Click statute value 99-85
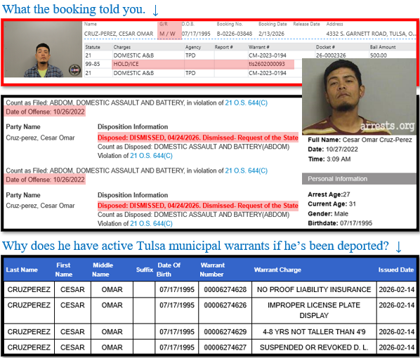 93,64
